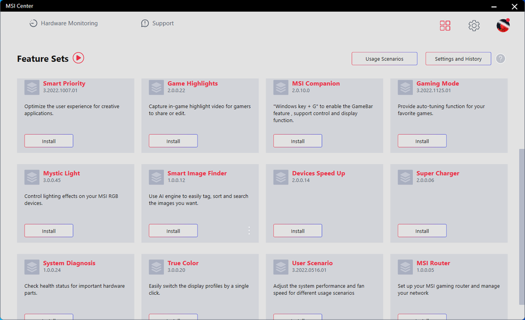Click the User Scenario layers icon
Screen dimensions: 525x320
(x=281, y=267)
